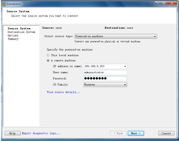Open the OS Family dropdown

pos(105,85)
